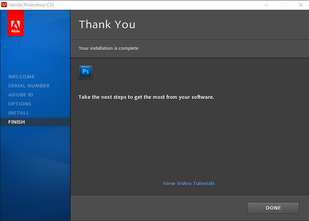The width and height of the screenshot is (309, 221).
Task: Close the Adobe Photoshop CS5 installer window
Action: point(301,5)
